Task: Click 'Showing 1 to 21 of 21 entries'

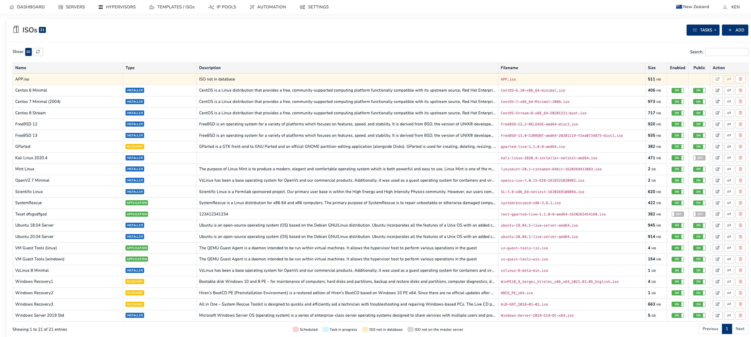Action: [x=40, y=330]
